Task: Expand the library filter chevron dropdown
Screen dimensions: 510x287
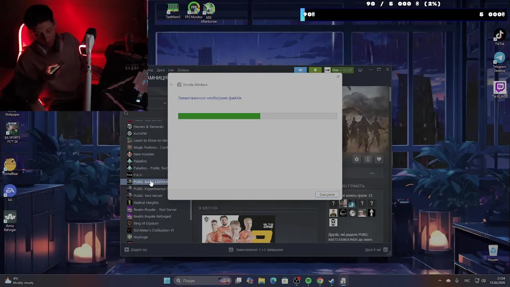Action: (165, 103)
